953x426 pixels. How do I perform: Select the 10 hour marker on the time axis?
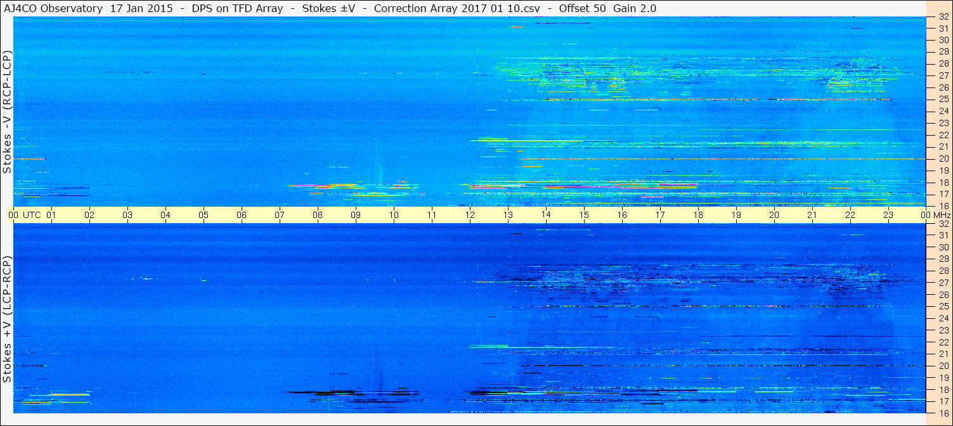click(x=394, y=216)
